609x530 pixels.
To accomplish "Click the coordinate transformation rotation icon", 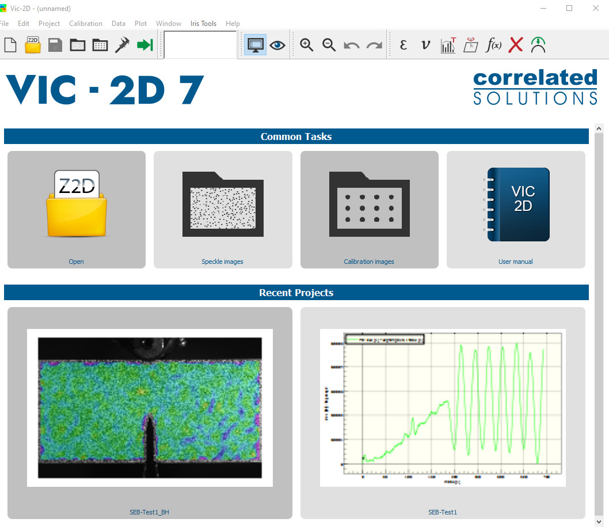I will point(471,45).
